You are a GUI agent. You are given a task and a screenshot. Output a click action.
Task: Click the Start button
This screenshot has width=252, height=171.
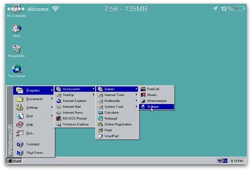(14, 161)
